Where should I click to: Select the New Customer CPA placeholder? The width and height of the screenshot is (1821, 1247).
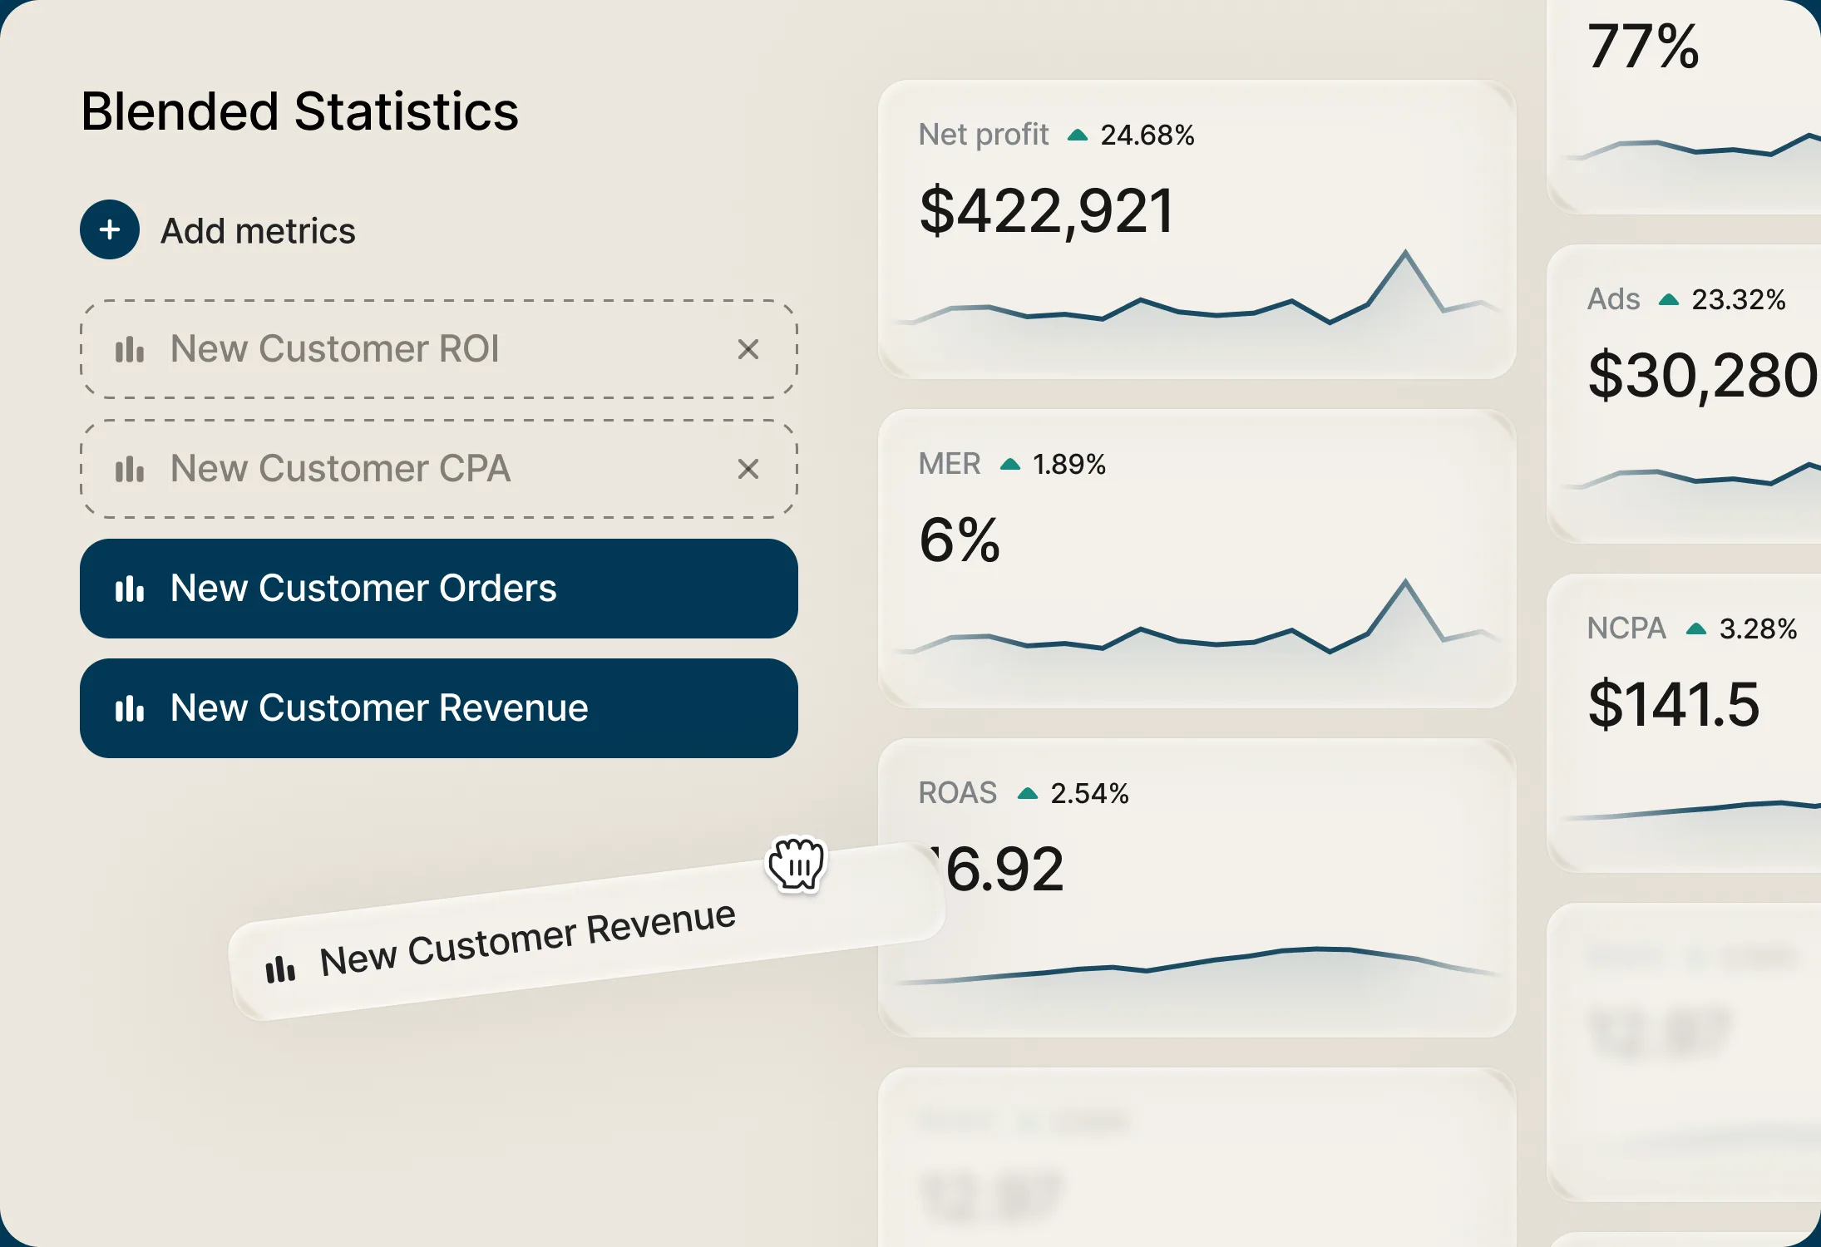(x=439, y=469)
